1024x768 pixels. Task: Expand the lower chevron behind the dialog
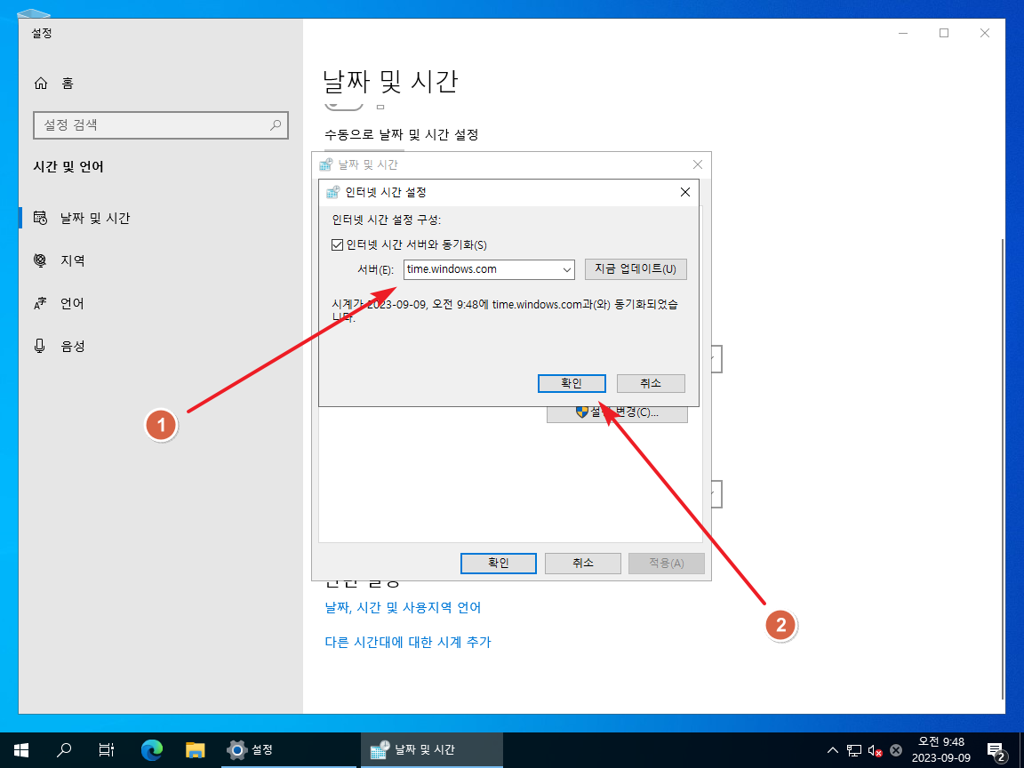pos(711,493)
